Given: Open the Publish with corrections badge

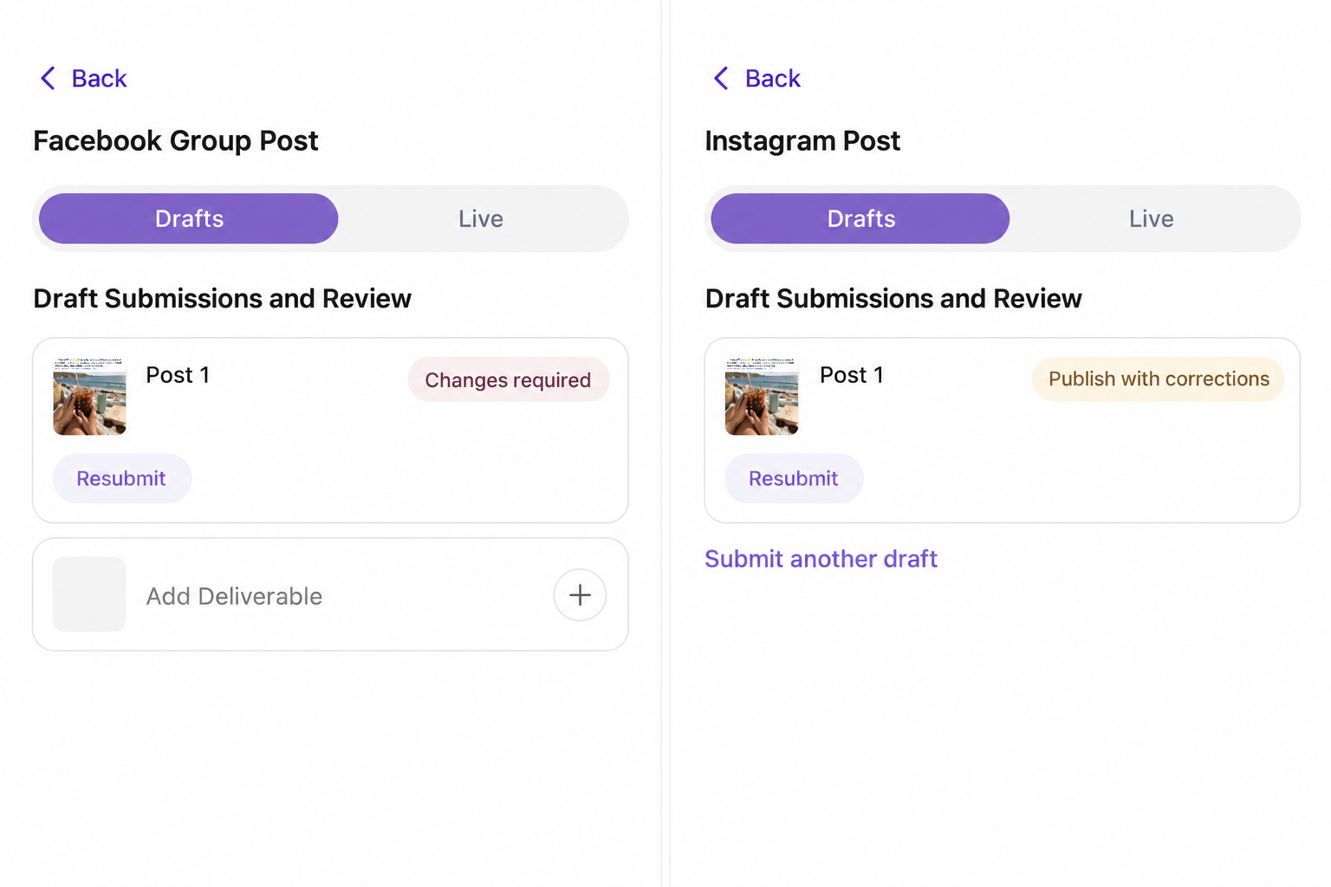Looking at the screenshot, I should (1159, 379).
